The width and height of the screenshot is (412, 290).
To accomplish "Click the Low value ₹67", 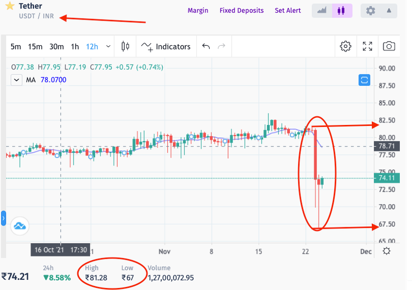I will [x=128, y=278].
